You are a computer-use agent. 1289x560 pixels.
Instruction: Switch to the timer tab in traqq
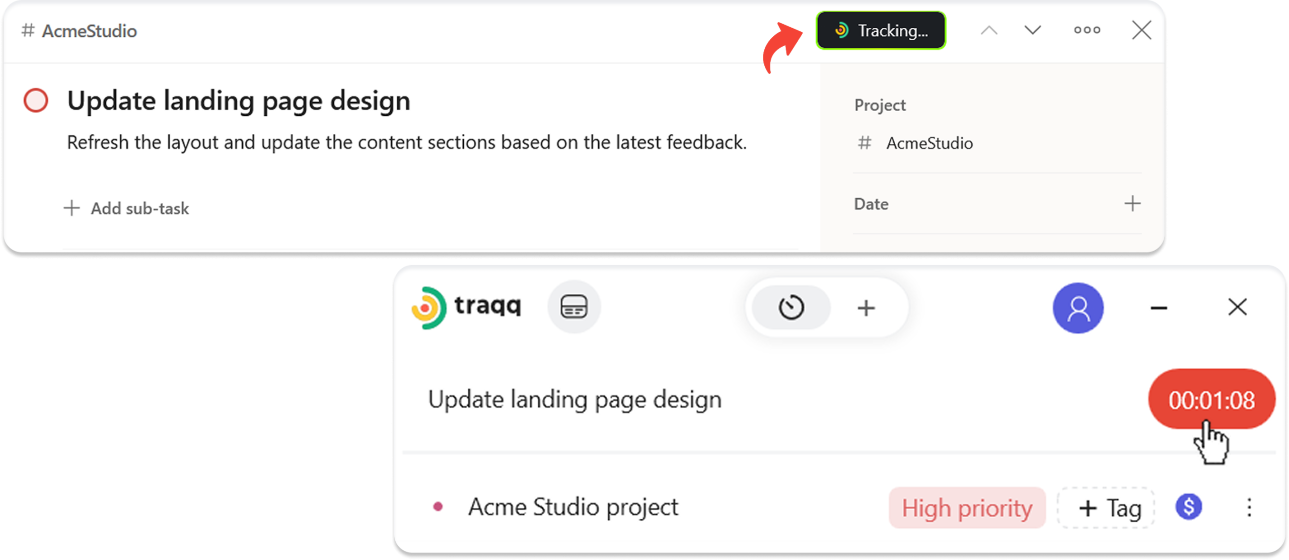click(x=791, y=307)
